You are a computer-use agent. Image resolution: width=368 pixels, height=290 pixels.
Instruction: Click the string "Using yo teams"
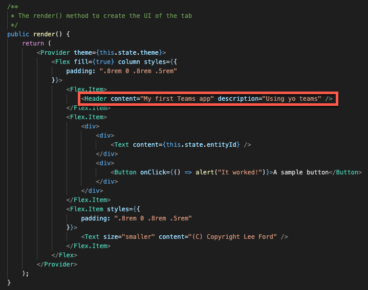(292, 99)
